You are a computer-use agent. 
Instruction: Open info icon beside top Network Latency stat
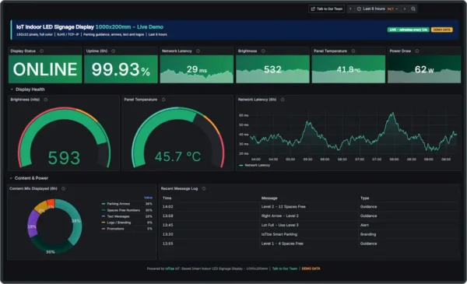(x=198, y=51)
